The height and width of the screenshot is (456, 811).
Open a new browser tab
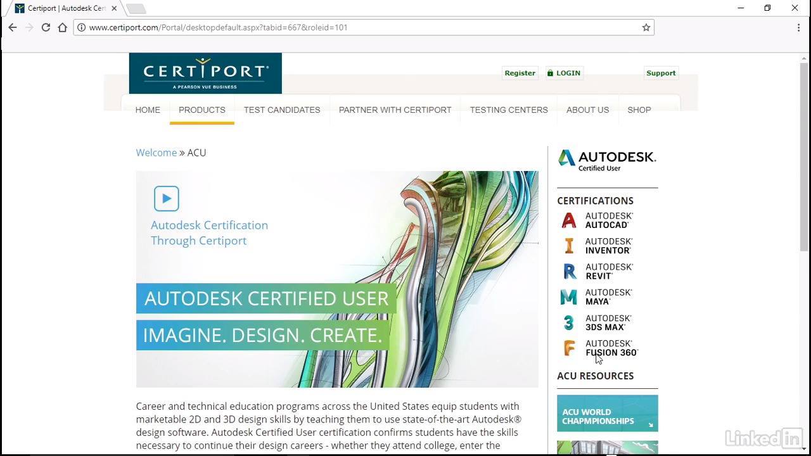pos(136,8)
